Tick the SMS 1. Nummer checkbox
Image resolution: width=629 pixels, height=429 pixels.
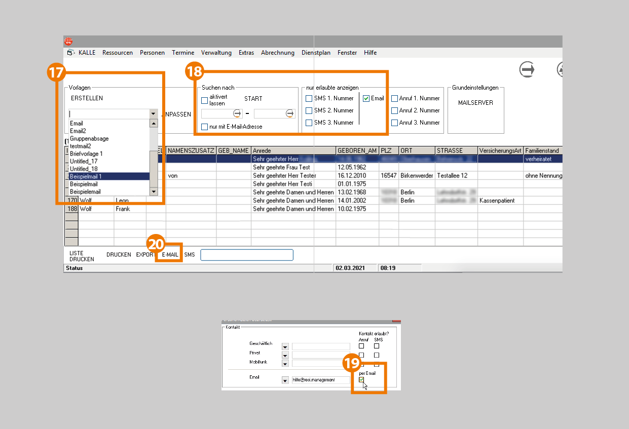click(x=309, y=98)
